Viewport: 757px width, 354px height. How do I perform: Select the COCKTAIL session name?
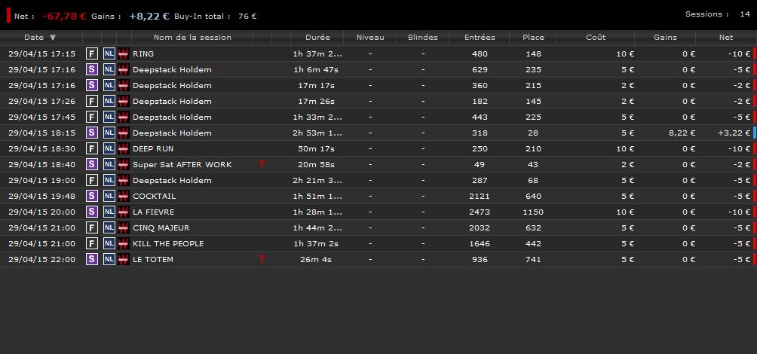click(154, 196)
